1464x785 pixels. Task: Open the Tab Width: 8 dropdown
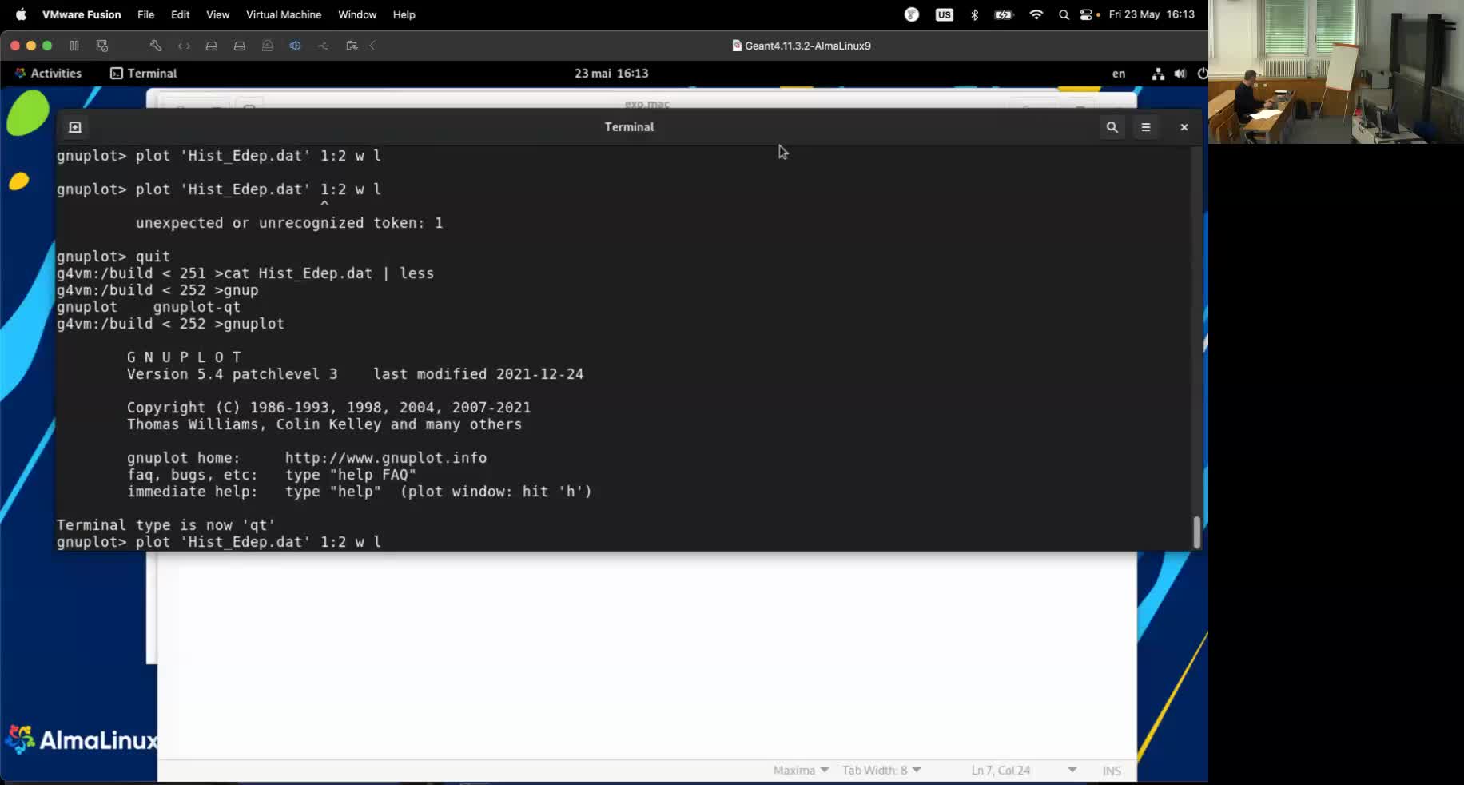pos(881,770)
